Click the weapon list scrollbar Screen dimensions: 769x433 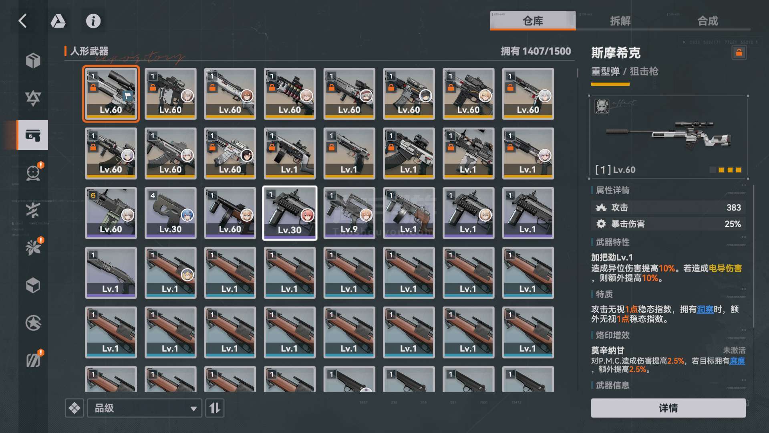coord(578,73)
